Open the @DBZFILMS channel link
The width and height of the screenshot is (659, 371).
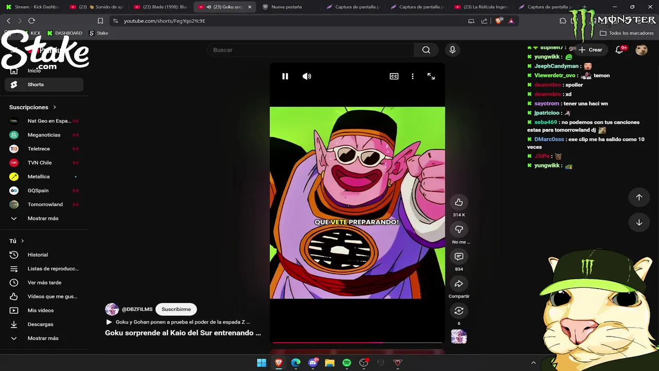tap(137, 309)
